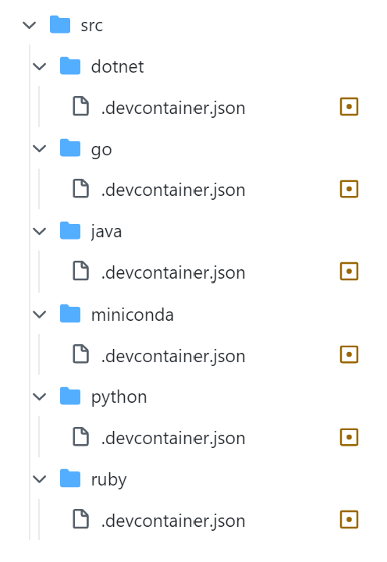Open .devcontainer.json under the java folder
Viewport: 387px width, 562px height.
click(173, 272)
